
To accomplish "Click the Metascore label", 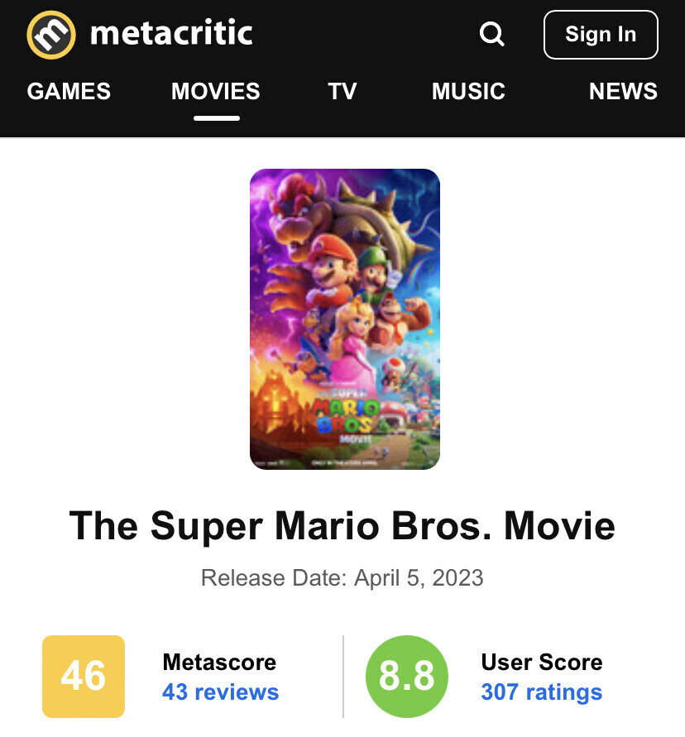I will [x=219, y=662].
